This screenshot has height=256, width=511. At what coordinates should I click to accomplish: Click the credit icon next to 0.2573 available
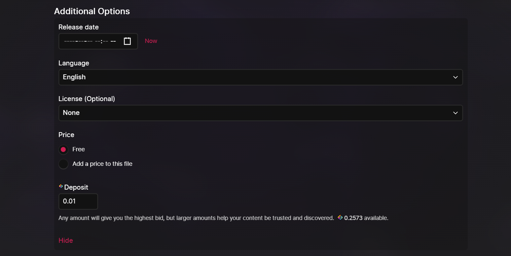coord(340,217)
